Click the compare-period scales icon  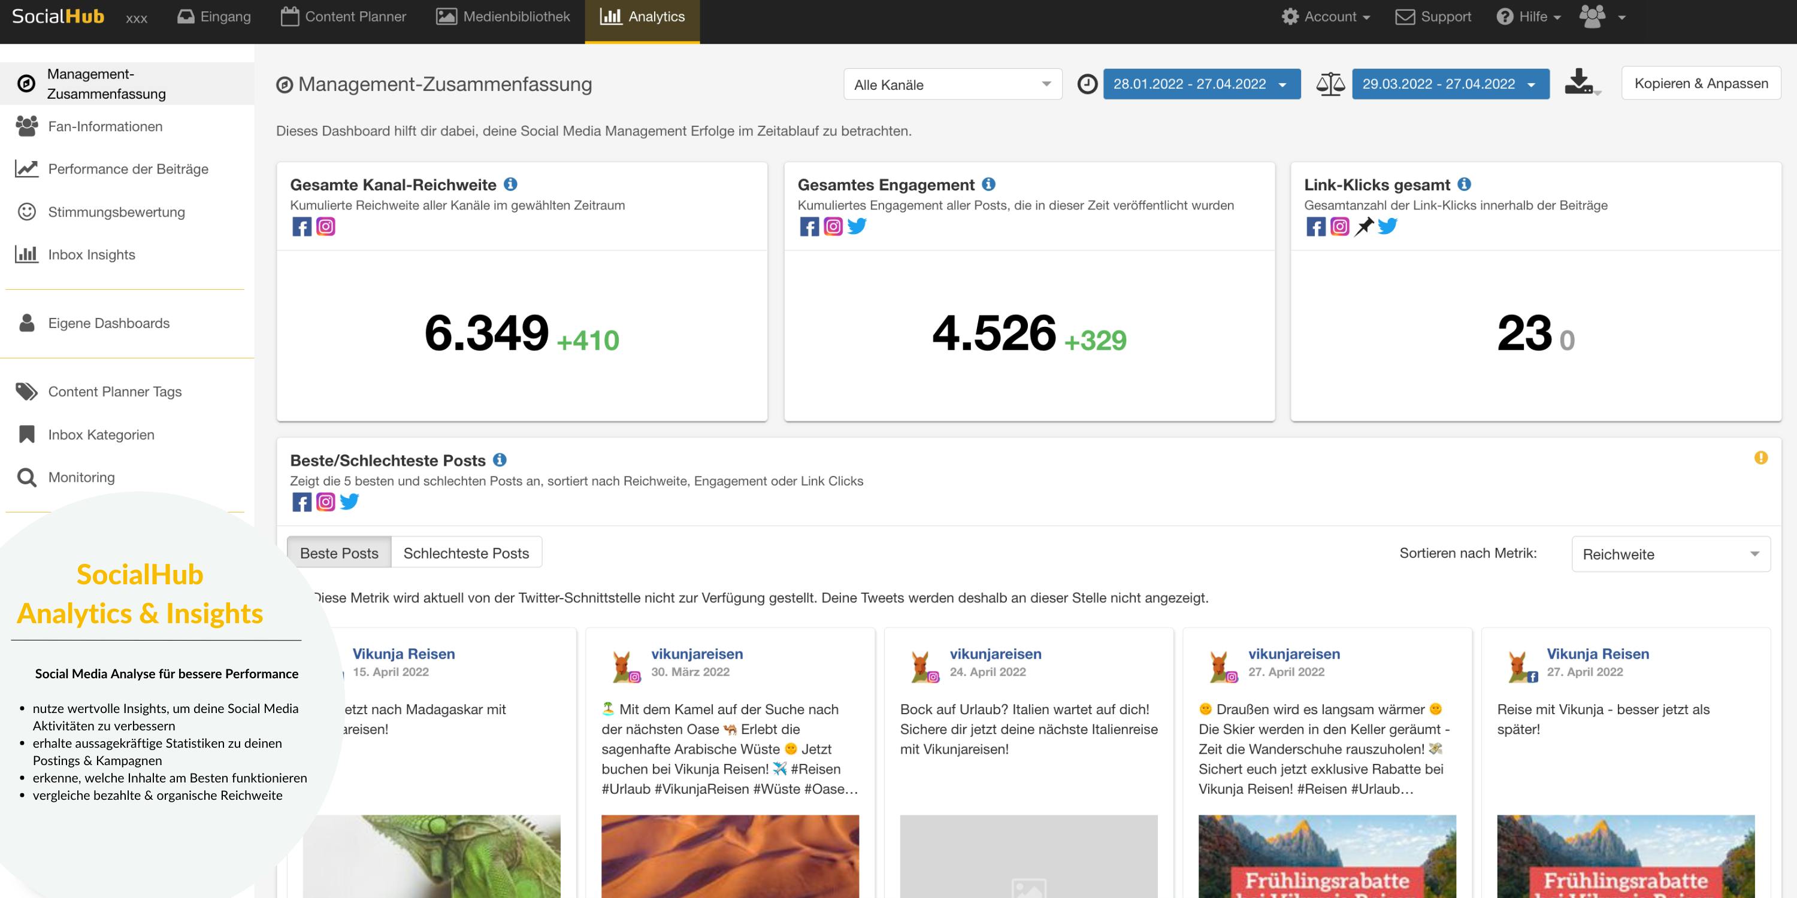click(1330, 84)
